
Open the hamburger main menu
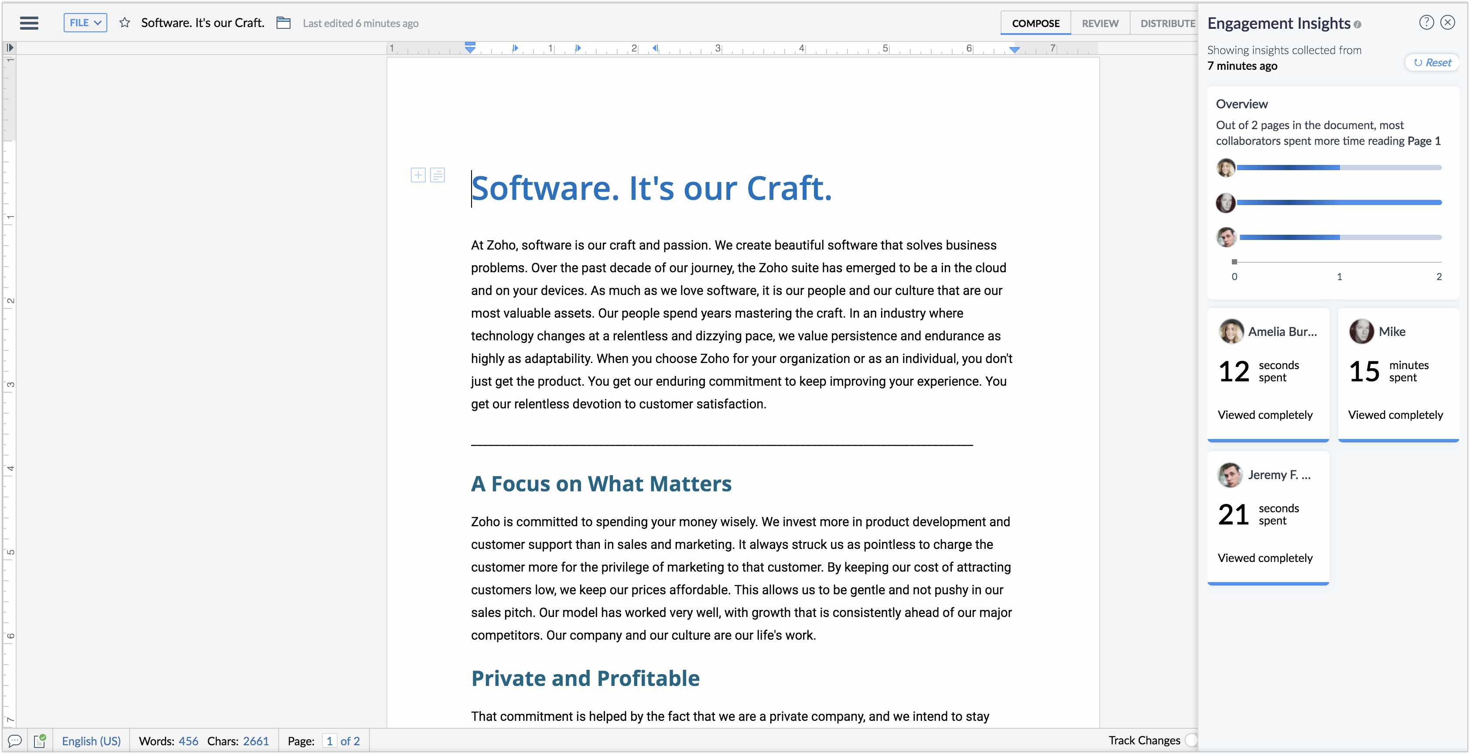click(29, 23)
